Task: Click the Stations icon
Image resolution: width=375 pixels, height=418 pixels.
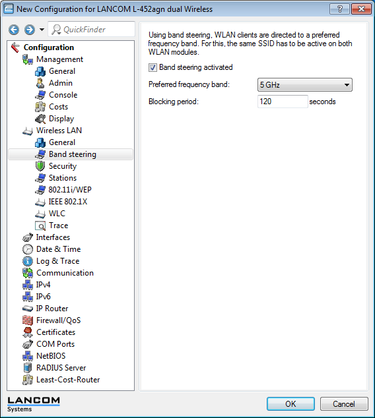Action: 40,178
